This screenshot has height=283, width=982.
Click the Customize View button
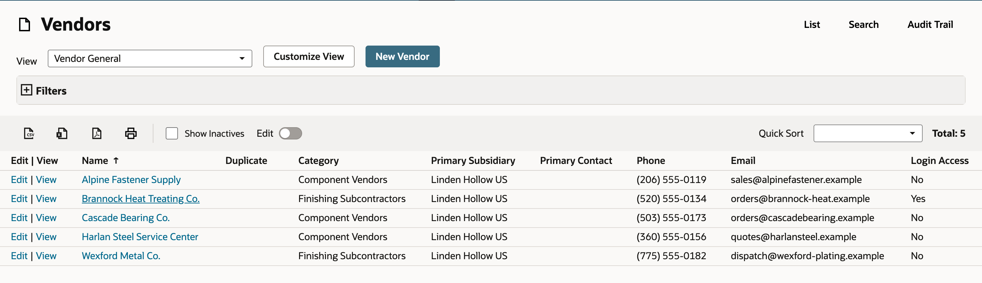coord(309,57)
